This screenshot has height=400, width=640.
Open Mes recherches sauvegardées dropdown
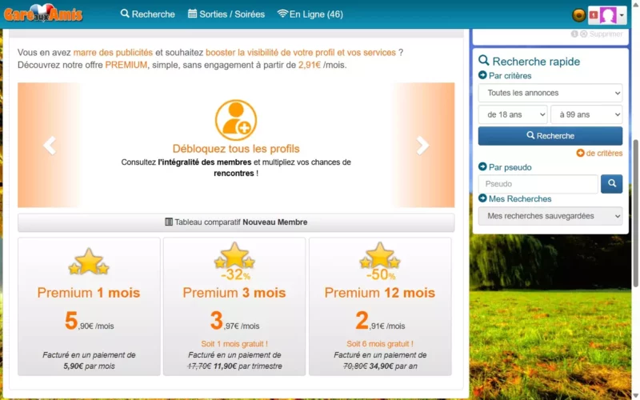click(x=550, y=216)
